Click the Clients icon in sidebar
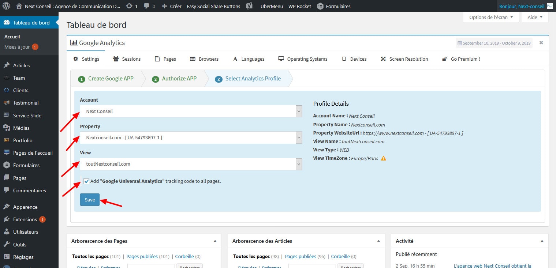556x268 pixels. pyautogui.click(x=7, y=90)
